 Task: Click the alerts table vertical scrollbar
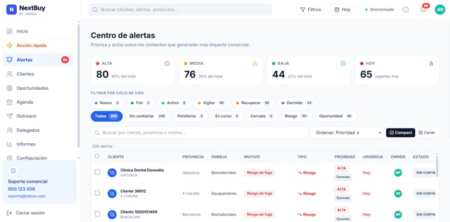437,167
